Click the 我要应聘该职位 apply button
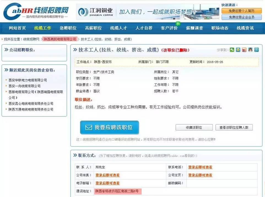The height and width of the screenshot is (197, 265). pyautogui.click(x=110, y=127)
